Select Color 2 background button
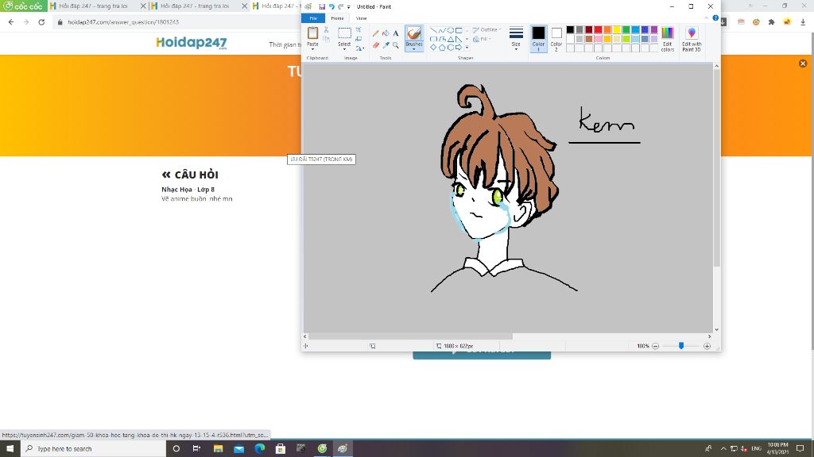 tap(556, 38)
